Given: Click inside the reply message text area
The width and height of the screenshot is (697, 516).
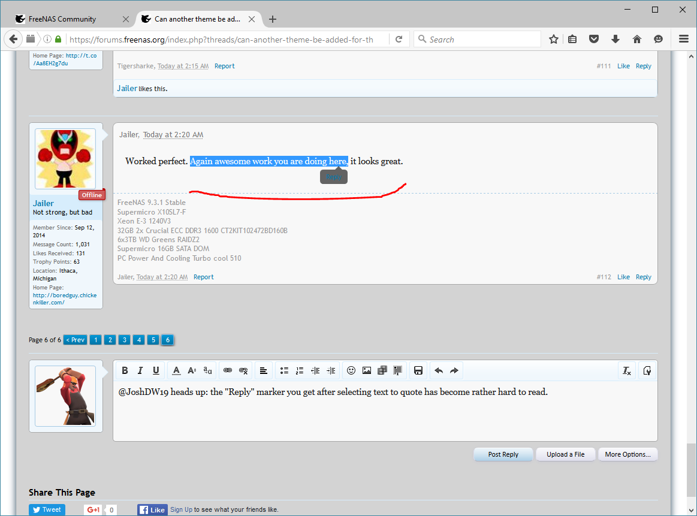Looking at the screenshot, I should click(385, 411).
